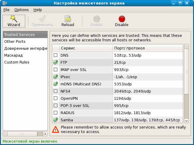Check the POP-3 over SSL checkbox
Viewport: 194px width, 145px height.
click(x=56, y=105)
